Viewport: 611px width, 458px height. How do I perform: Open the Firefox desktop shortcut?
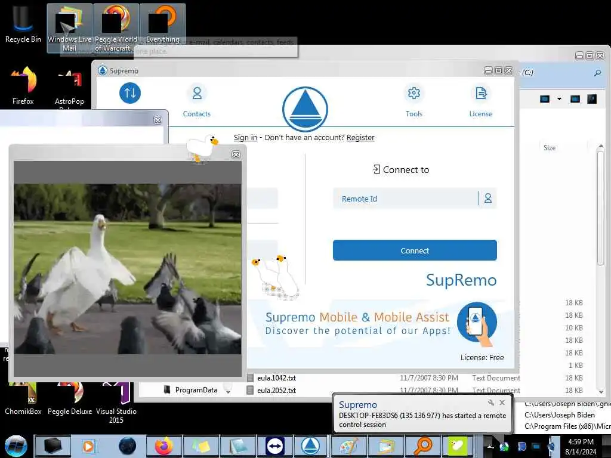point(23,86)
